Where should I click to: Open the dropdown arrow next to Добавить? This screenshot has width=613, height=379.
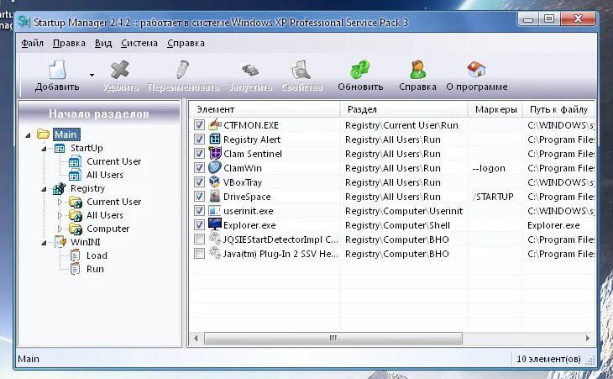pos(92,75)
